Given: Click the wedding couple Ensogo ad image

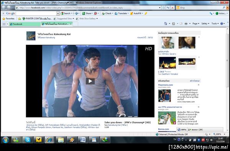Looking at the screenshot, I should click(x=167, y=118).
